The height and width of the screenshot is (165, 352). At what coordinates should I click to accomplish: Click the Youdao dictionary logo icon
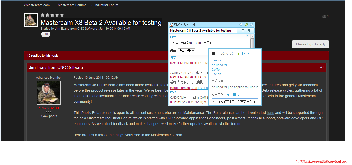(x=171, y=25)
